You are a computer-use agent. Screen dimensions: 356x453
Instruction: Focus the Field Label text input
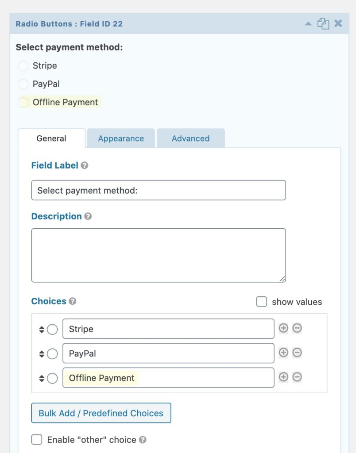159,190
